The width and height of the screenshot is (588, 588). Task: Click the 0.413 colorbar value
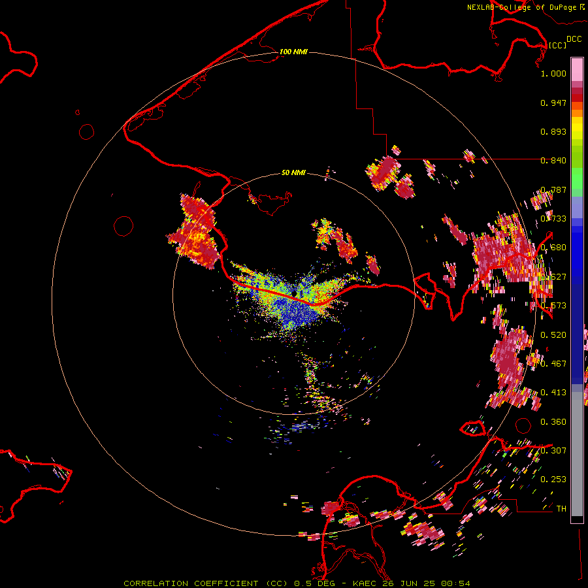pyautogui.click(x=553, y=393)
